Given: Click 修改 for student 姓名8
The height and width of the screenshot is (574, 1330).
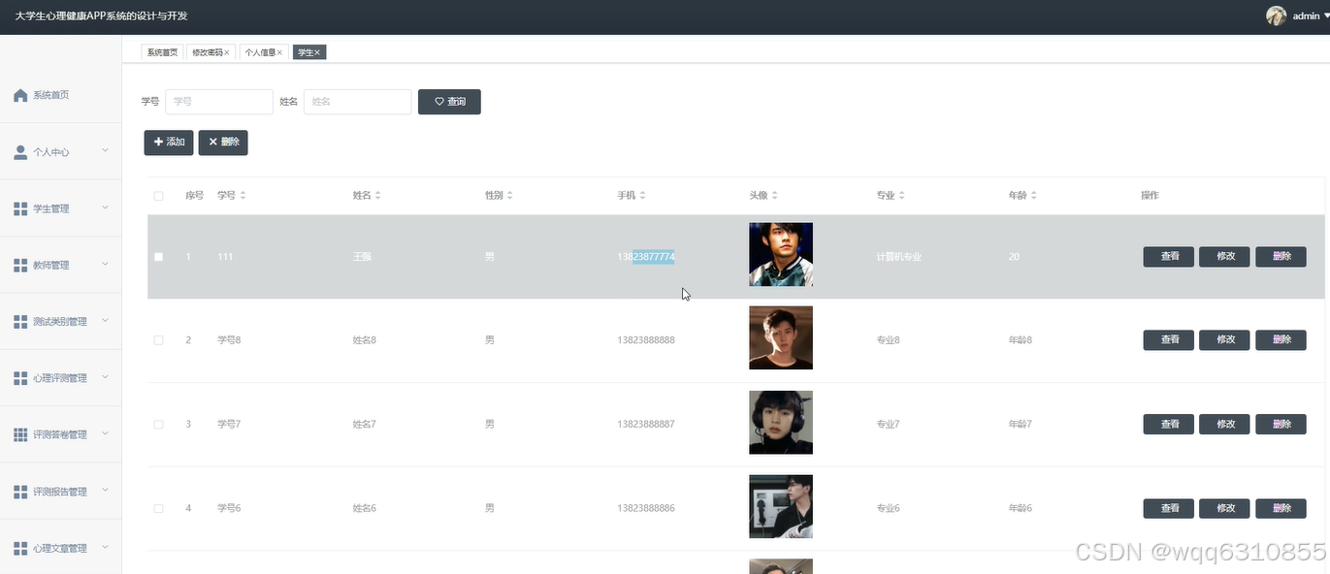Looking at the screenshot, I should [x=1225, y=340].
